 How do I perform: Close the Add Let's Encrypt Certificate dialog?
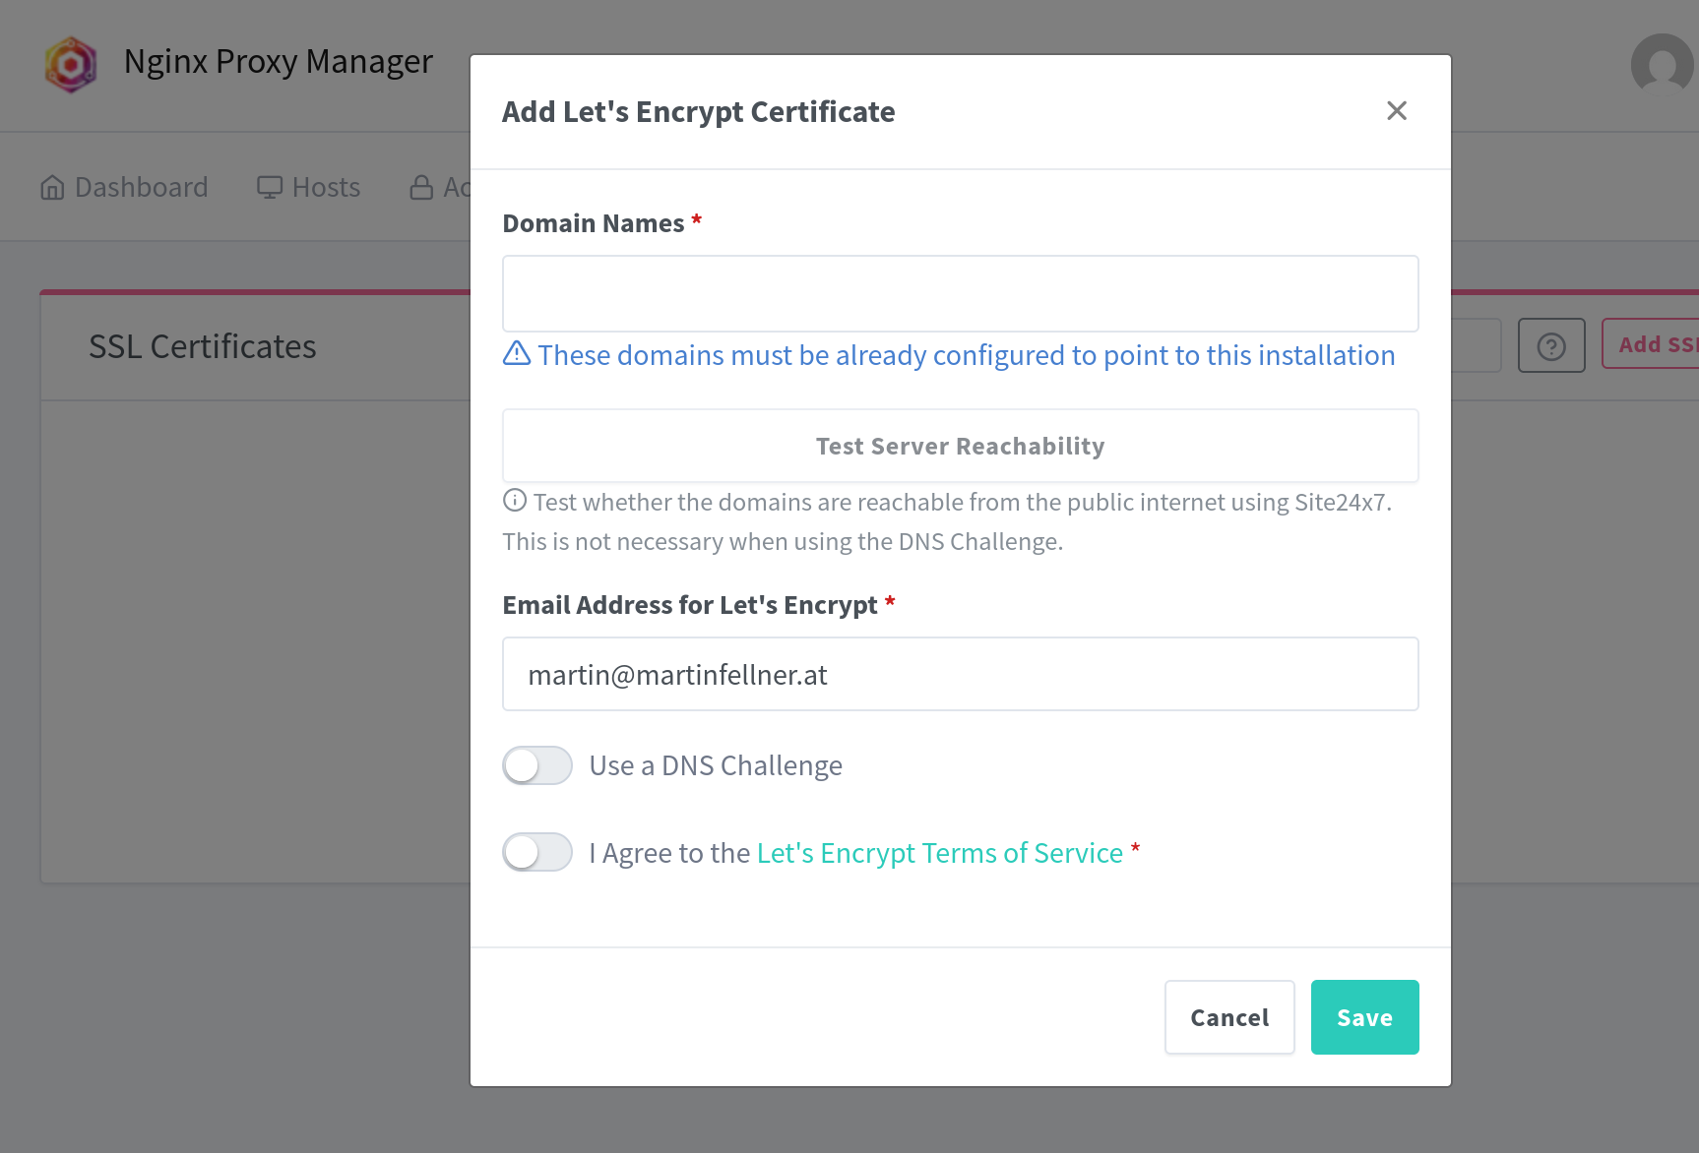1396,111
